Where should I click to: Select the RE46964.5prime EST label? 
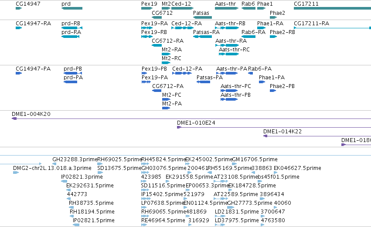163,221
